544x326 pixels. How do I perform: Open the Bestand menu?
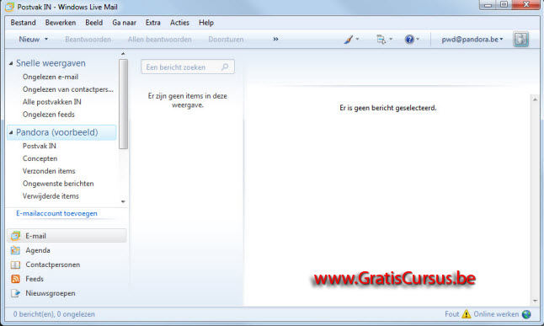point(23,23)
